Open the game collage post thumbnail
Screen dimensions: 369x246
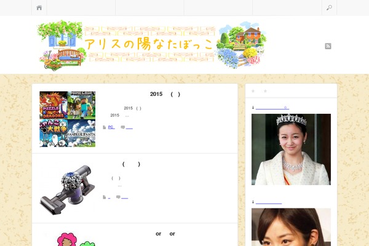67,119
